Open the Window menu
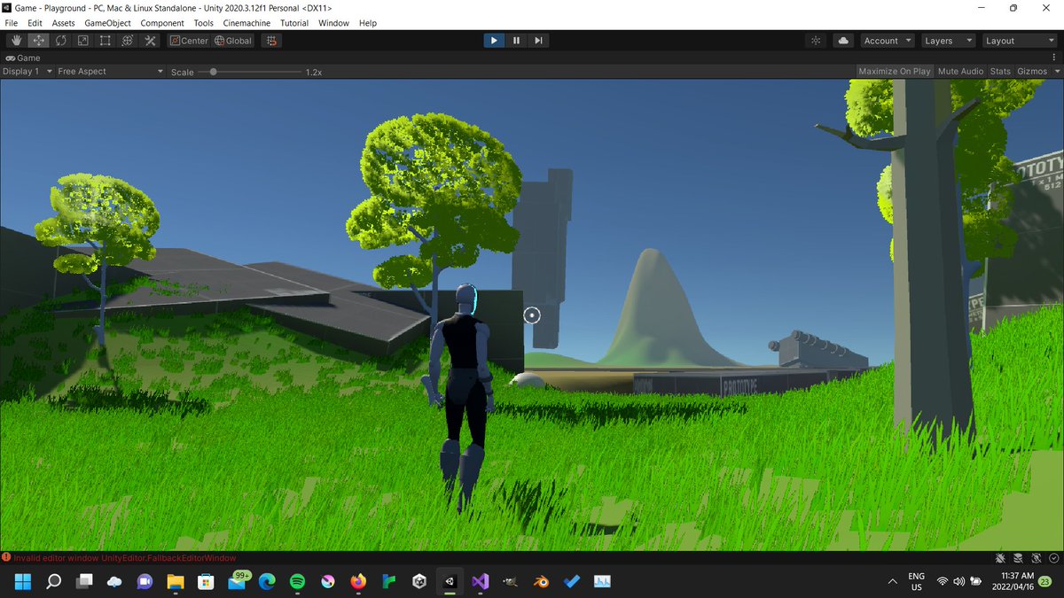Viewport: 1064px width, 598px height. [x=333, y=23]
